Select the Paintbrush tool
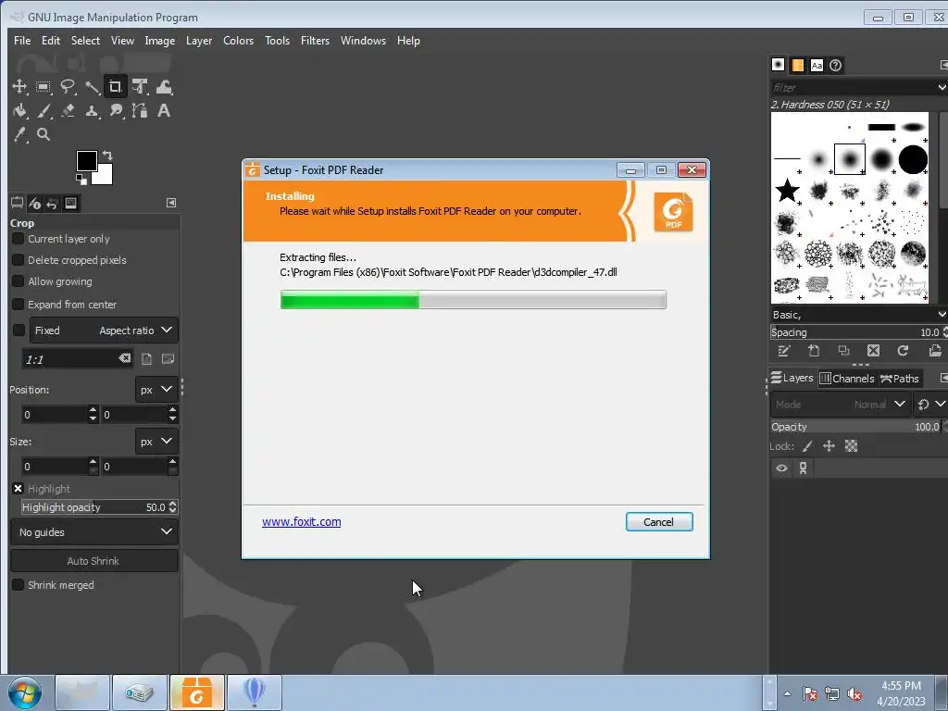Viewport: 948px width, 711px height. pyautogui.click(x=43, y=111)
